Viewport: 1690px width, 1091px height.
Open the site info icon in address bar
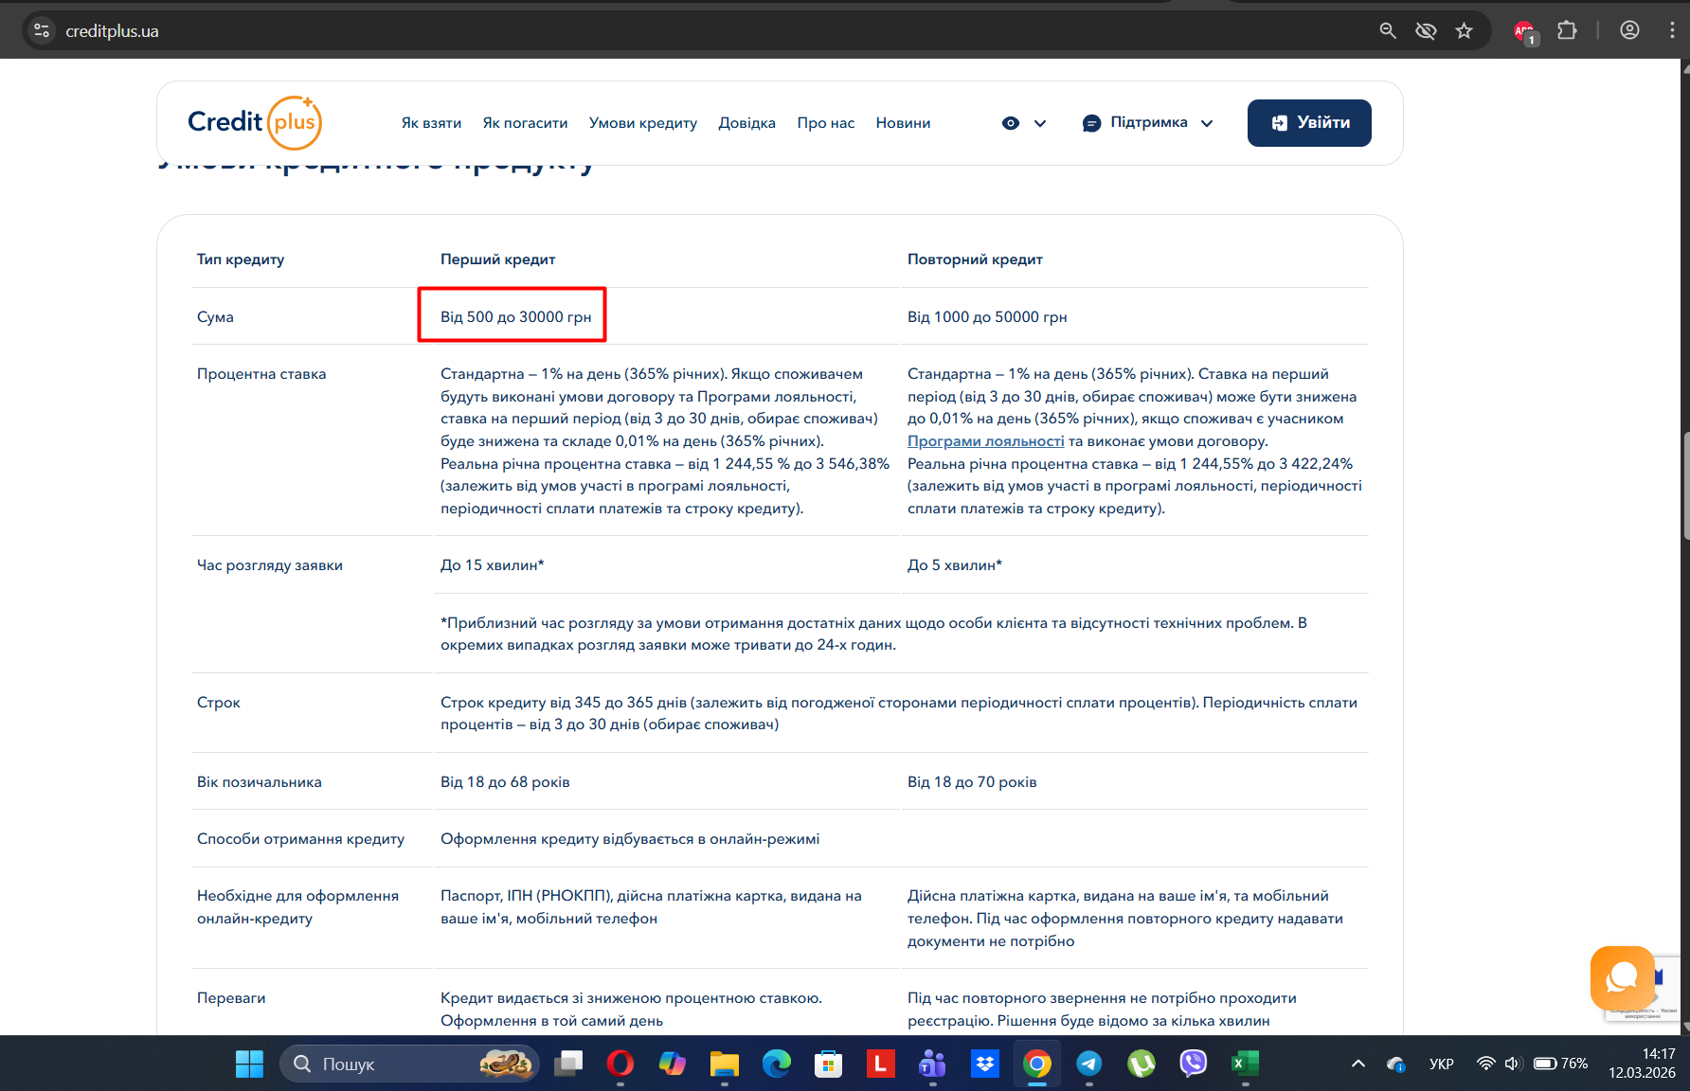(42, 30)
